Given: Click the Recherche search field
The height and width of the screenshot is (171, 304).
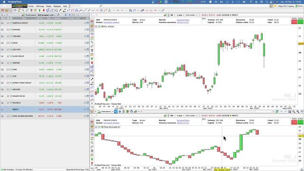Looking at the screenshot, I should 85,6.
